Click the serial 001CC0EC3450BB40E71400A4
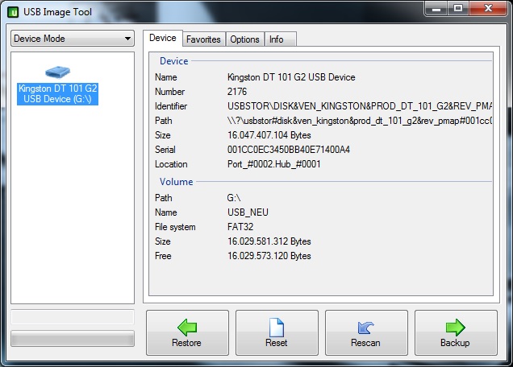Viewport: 513px width, 367px height. click(289, 150)
